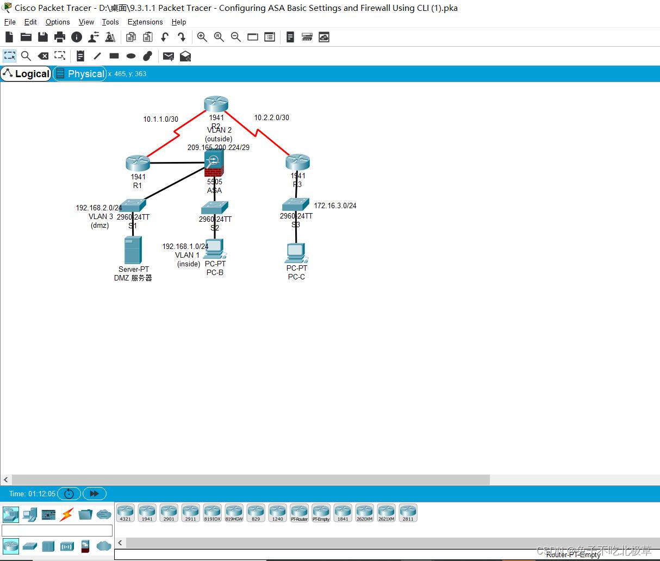Viewport: 660px width, 561px height.
Task: Open the Options menu
Action: click(58, 22)
